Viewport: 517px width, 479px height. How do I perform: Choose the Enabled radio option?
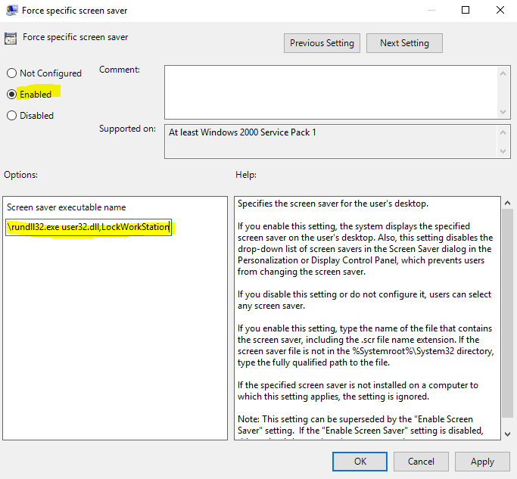(11, 95)
